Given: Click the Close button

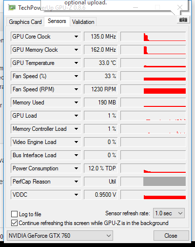Looking at the screenshot, I should [x=171, y=236].
